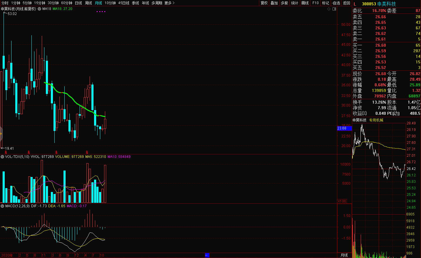Select the 30分钟 period tab

[53, 3]
